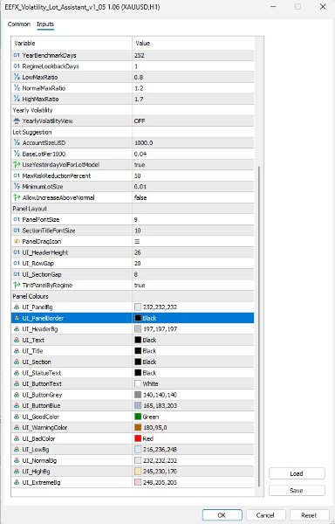The image size is (335, 524).
Task: Click the integer icon beside MaxRiskReductionPercent
Action: pos(17,176)
